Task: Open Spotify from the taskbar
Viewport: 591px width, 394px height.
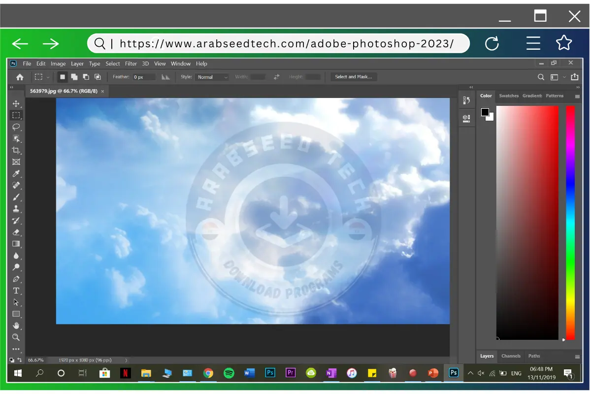Action: (229, 373)
